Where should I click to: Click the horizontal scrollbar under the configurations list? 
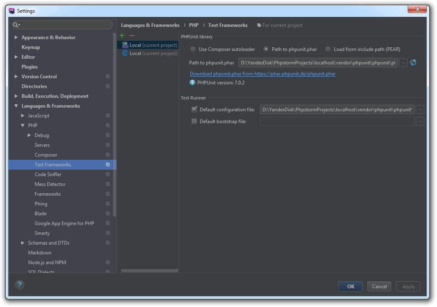(149, 271)
